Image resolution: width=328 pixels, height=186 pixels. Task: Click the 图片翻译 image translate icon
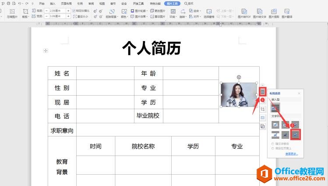(x=288, y=13)
